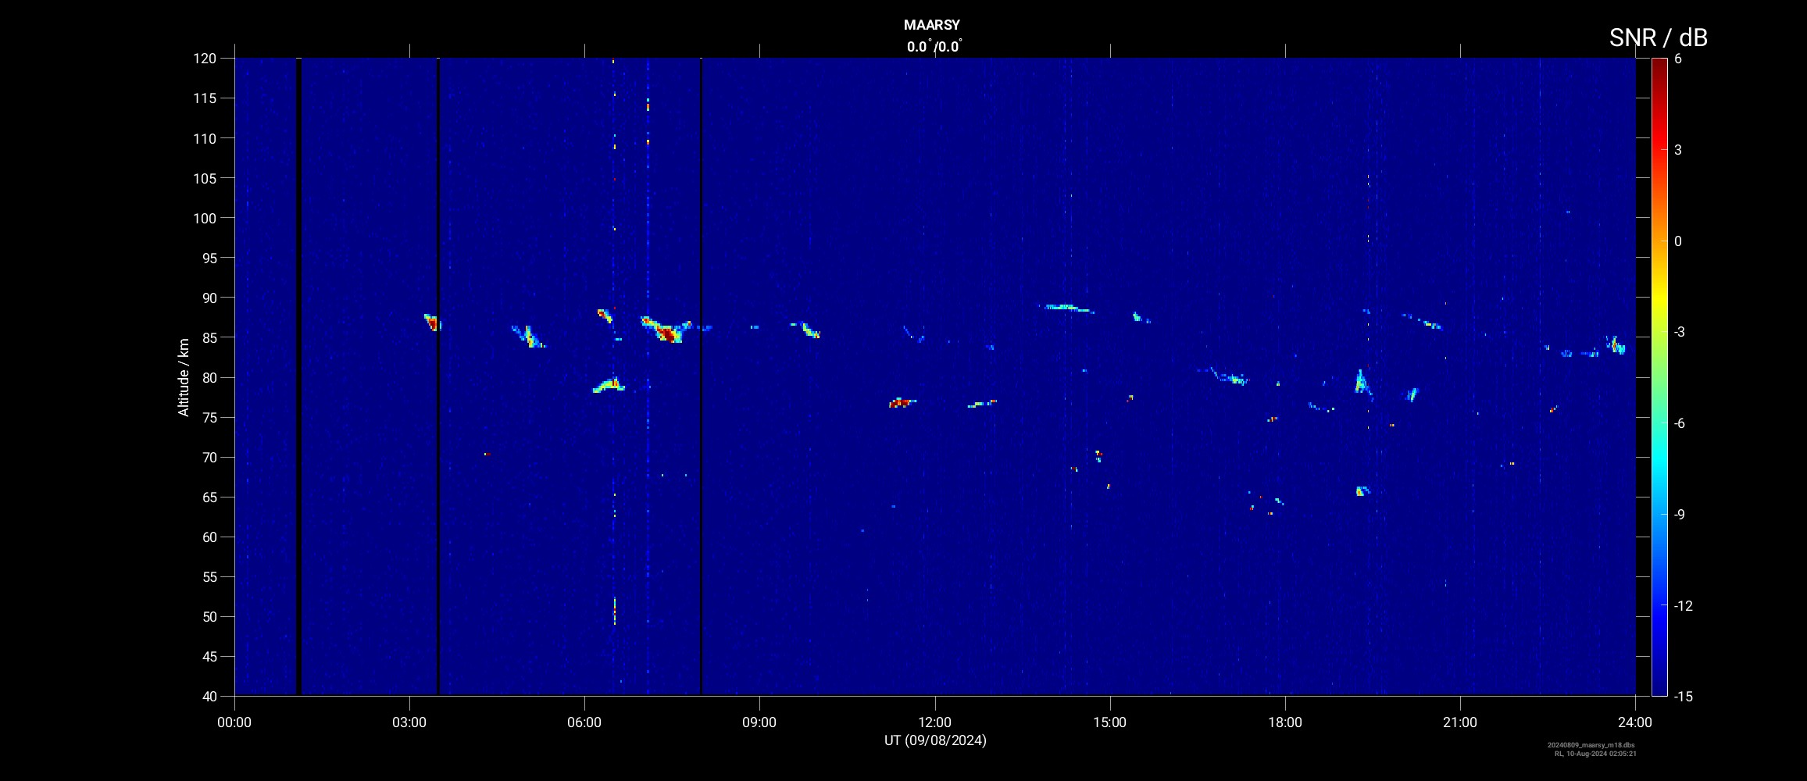Click the 80 altitude tick label
1807x781 pixels.
tap(209, 377)
